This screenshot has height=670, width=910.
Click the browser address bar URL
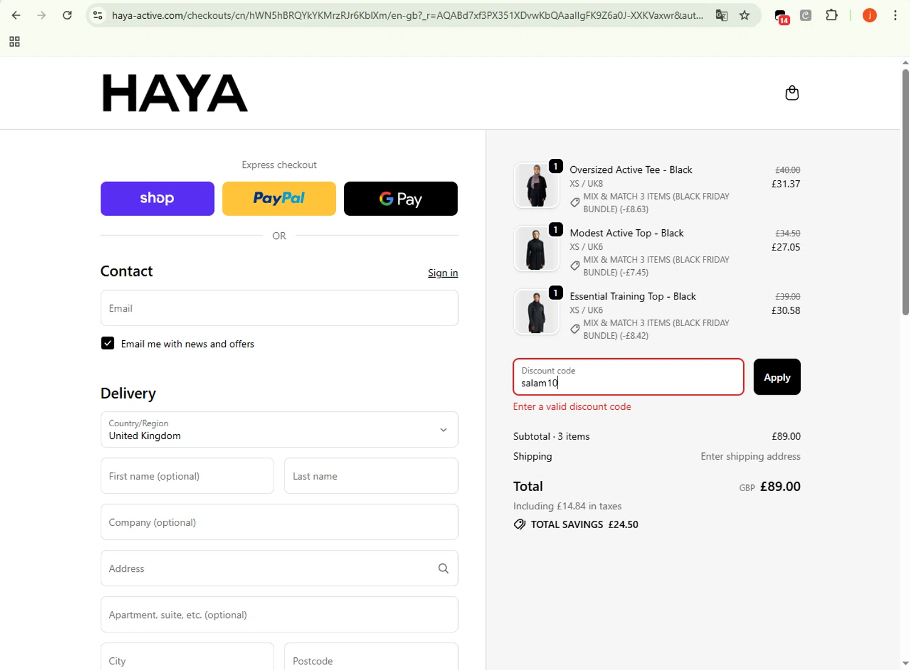[408, 15]
